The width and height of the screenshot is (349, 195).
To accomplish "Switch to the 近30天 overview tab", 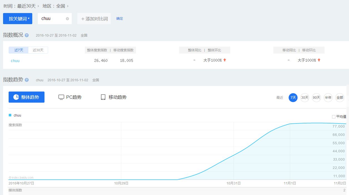I will (x=38, y=50).
